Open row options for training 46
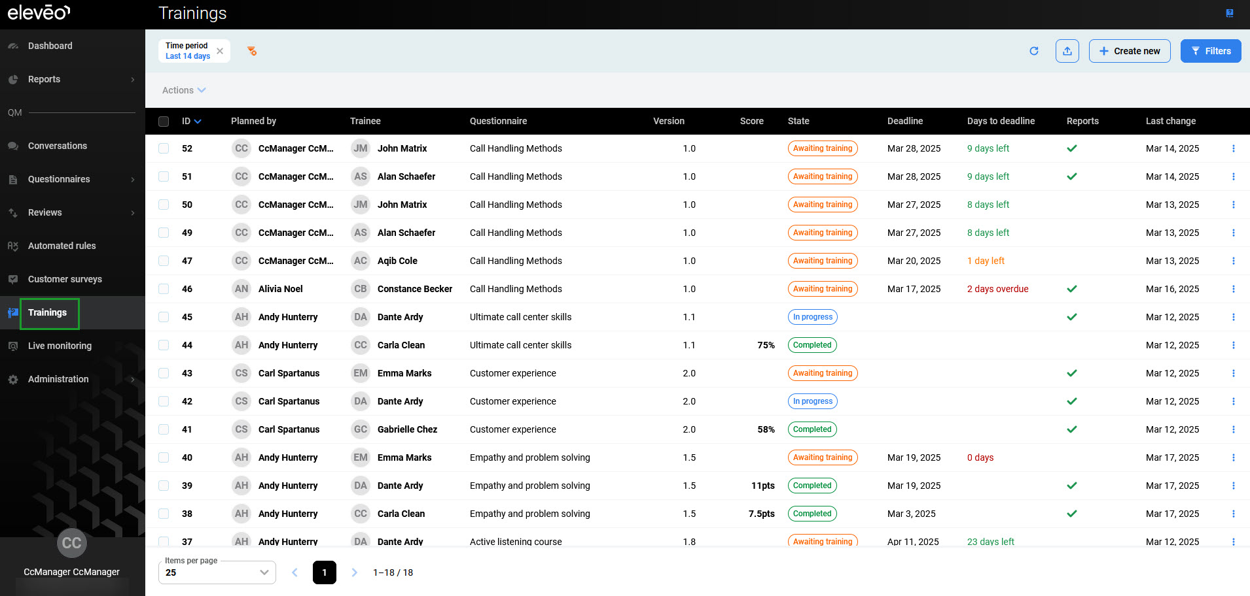Screen dimensions: 1250x596 coord(1234,289)
